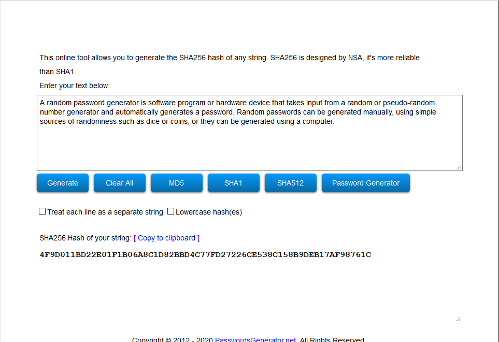Copy hash via Copy to clipboard link
The width and height of the screenshot is (499, 342).
166,238
